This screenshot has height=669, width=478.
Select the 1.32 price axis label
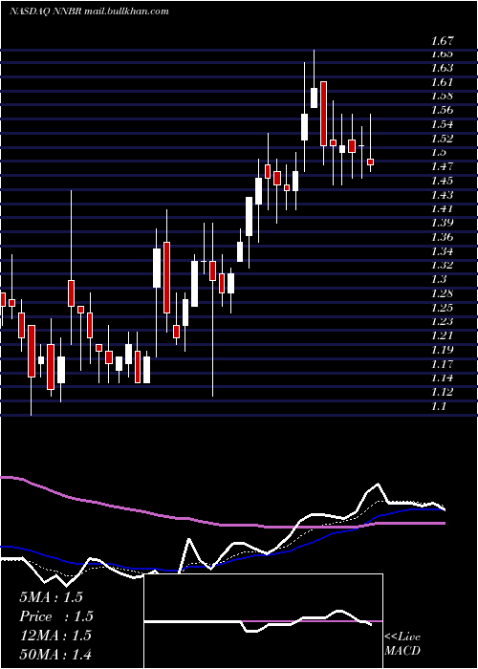(442, 265)
